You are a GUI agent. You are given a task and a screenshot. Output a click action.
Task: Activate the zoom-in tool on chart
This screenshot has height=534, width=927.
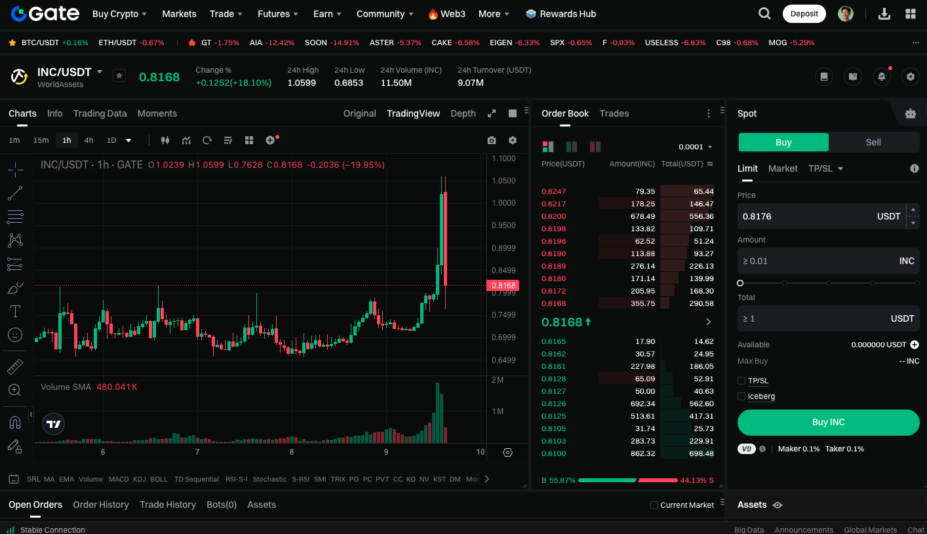point(15,390)
